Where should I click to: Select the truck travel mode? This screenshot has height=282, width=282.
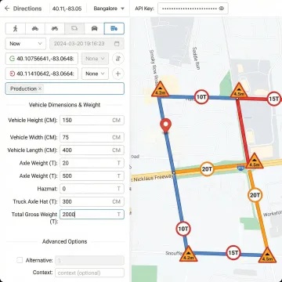point(114,28)
